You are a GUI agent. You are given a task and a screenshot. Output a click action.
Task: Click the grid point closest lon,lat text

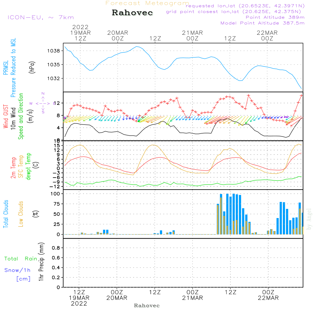[234, 12]
